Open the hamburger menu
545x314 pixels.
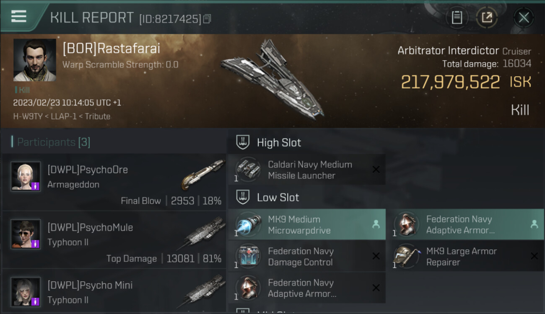tap(19, 16)
